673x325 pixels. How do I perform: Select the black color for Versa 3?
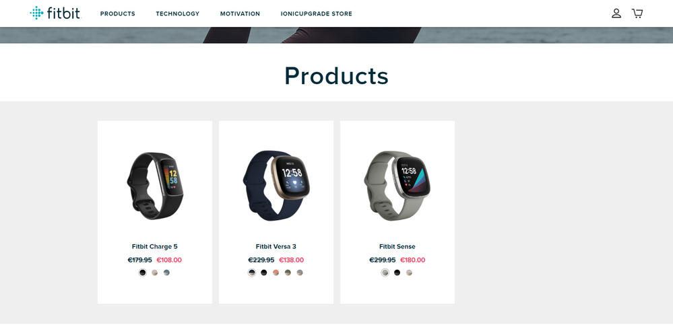(x=264, y=273)
